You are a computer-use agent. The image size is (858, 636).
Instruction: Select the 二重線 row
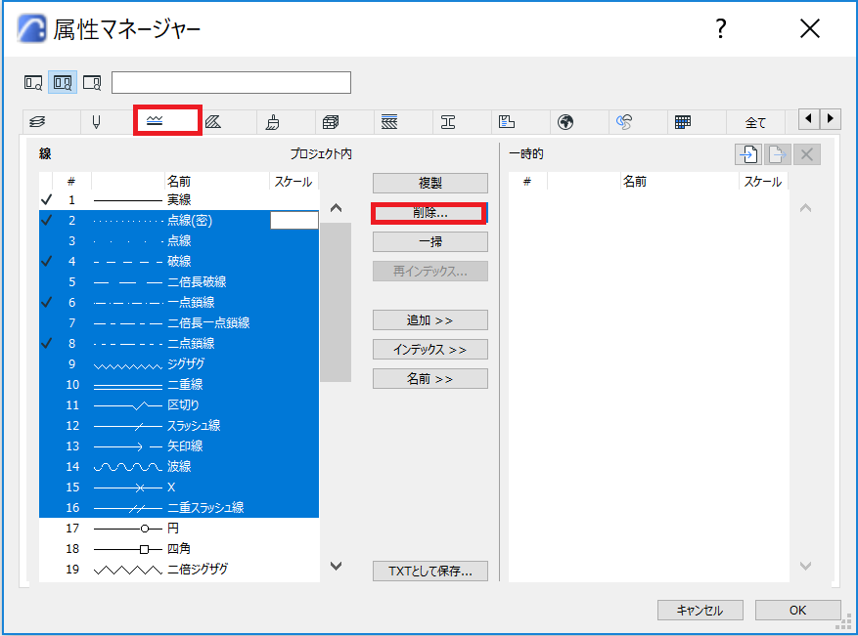click(179, 385)
